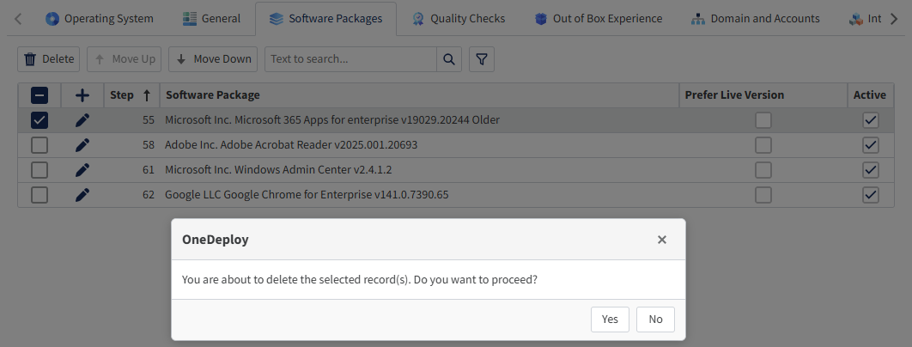Select the Adobe Acrobat Reader row checkbox

point(40,145)
